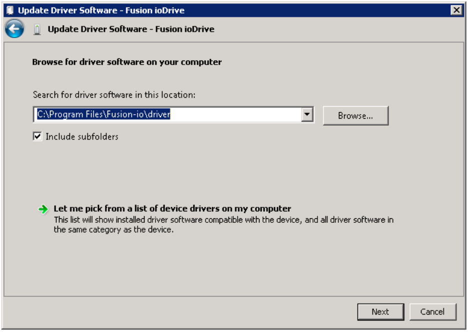Click the window icon in the title bar
Screen dimensions: 468x332
tap(9, 10)
